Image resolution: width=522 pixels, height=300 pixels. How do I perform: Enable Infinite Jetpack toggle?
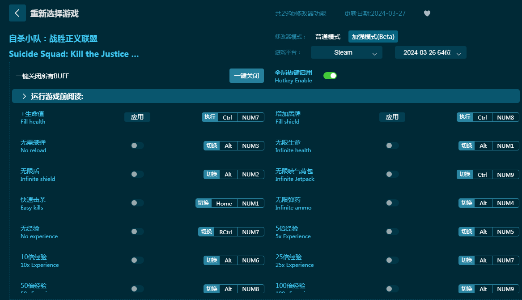point(392,174)
